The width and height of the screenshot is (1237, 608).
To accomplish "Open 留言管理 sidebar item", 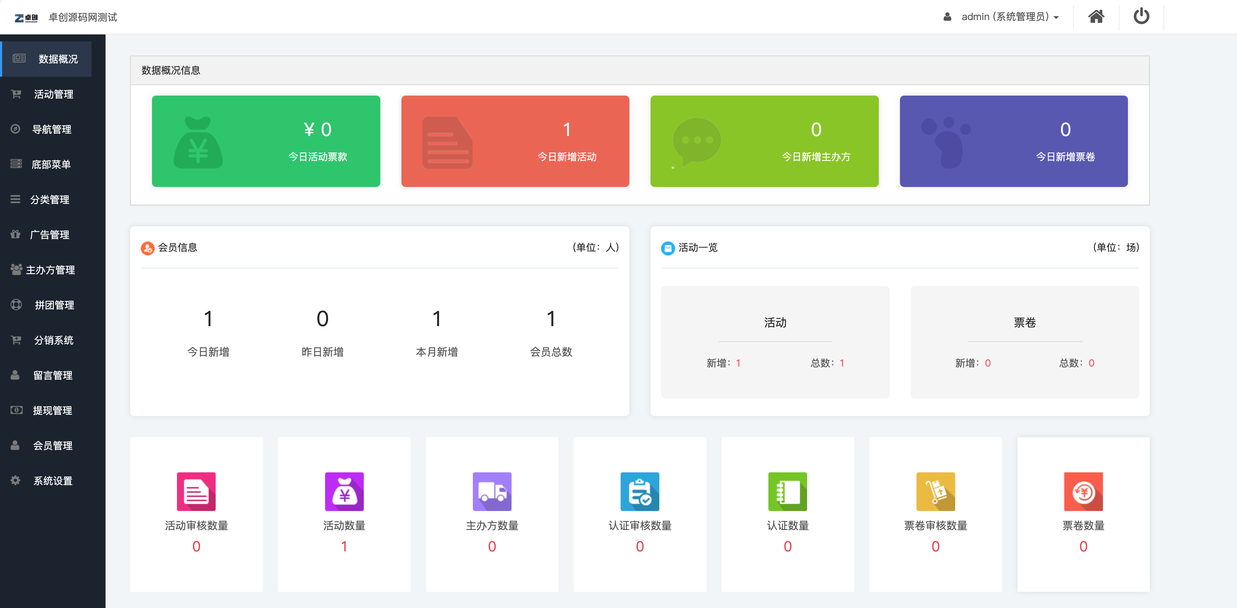I will click(x=53, y=375).
